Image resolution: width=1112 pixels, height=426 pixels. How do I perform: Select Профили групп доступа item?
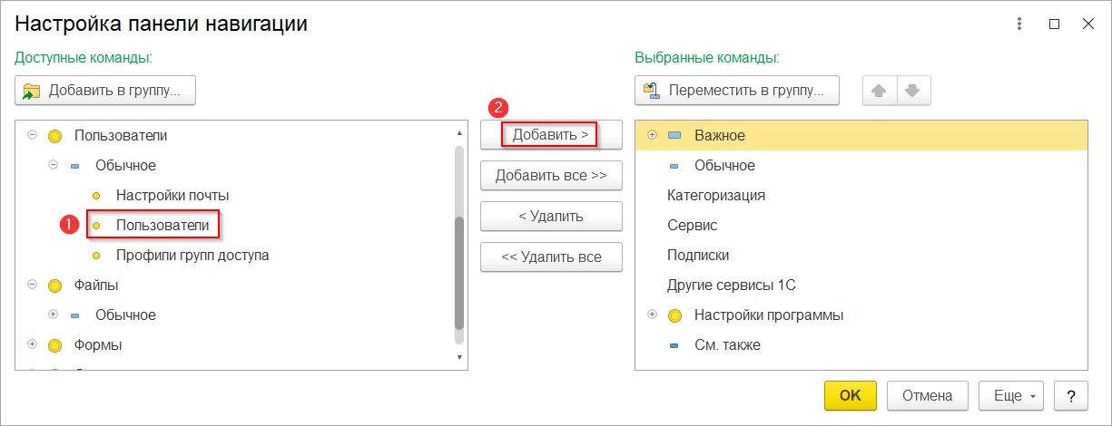click(x=192, y=256)
